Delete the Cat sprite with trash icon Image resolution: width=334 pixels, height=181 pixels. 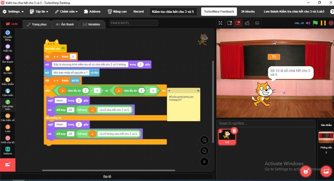coord(234,131)
